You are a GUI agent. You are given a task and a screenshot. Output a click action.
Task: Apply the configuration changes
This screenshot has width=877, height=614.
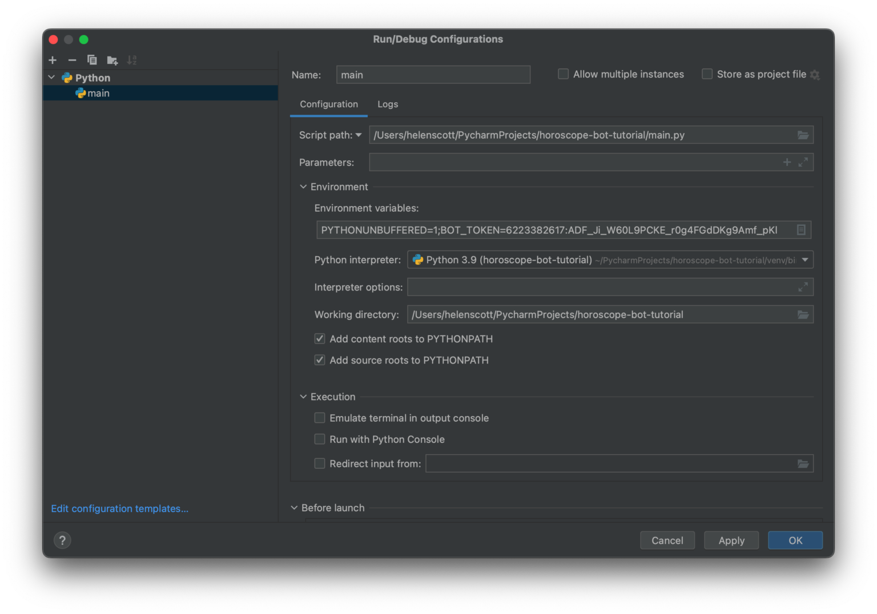[x=731, y=540]
